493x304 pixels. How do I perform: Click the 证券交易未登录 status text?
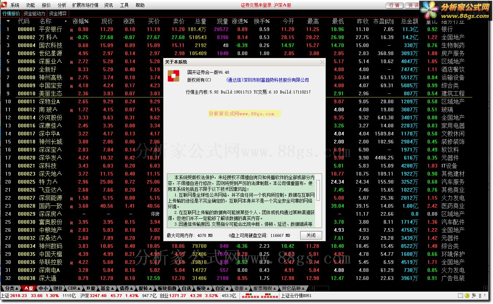(256, 5)
